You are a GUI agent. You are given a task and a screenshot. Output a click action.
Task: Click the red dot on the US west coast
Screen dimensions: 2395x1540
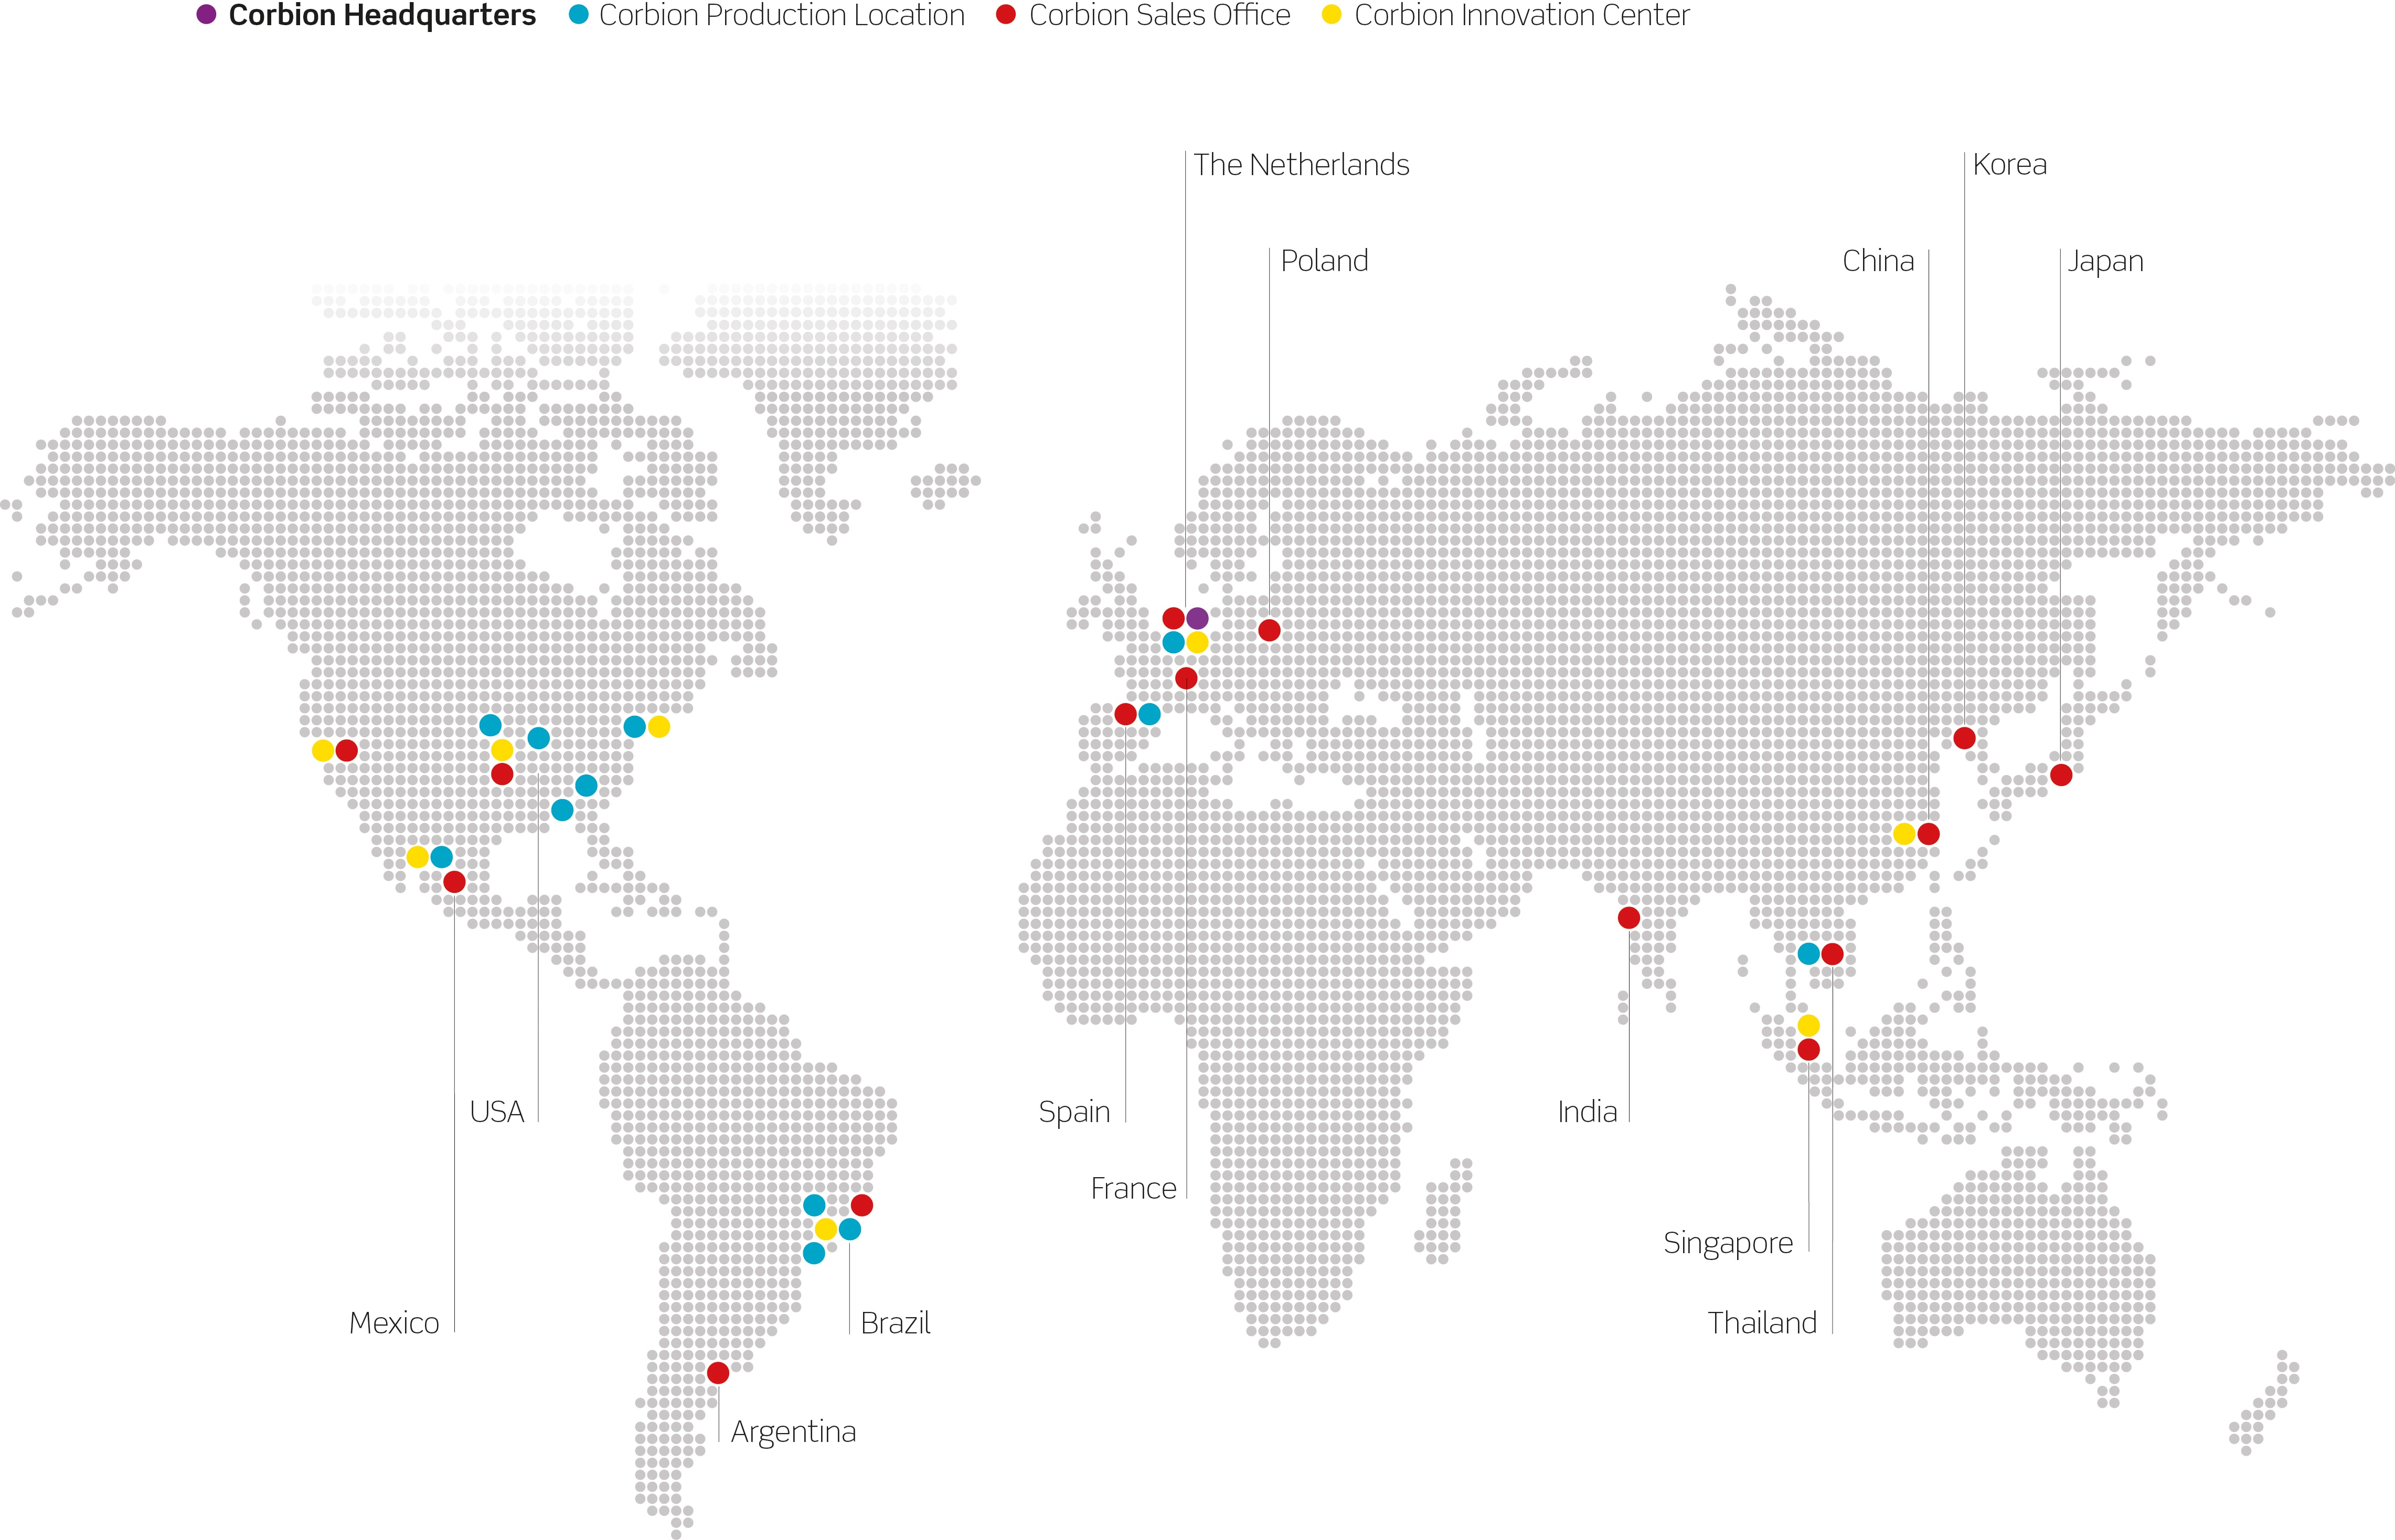[x=347, y=750]
